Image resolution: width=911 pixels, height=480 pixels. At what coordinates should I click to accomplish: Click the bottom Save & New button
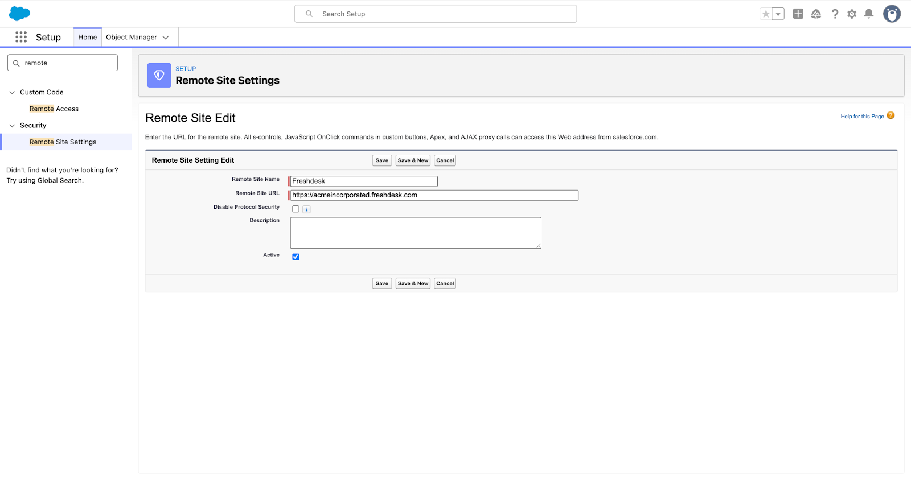(413, 283)
